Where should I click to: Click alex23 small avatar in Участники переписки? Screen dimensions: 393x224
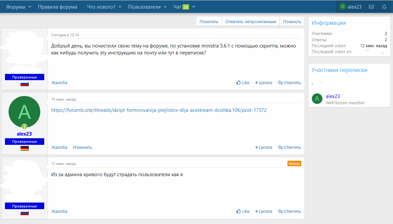click(317, 98)
